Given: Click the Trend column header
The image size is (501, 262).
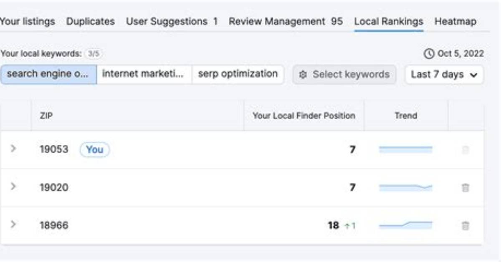Looking at the screenshot, I should tap(406, 116).
